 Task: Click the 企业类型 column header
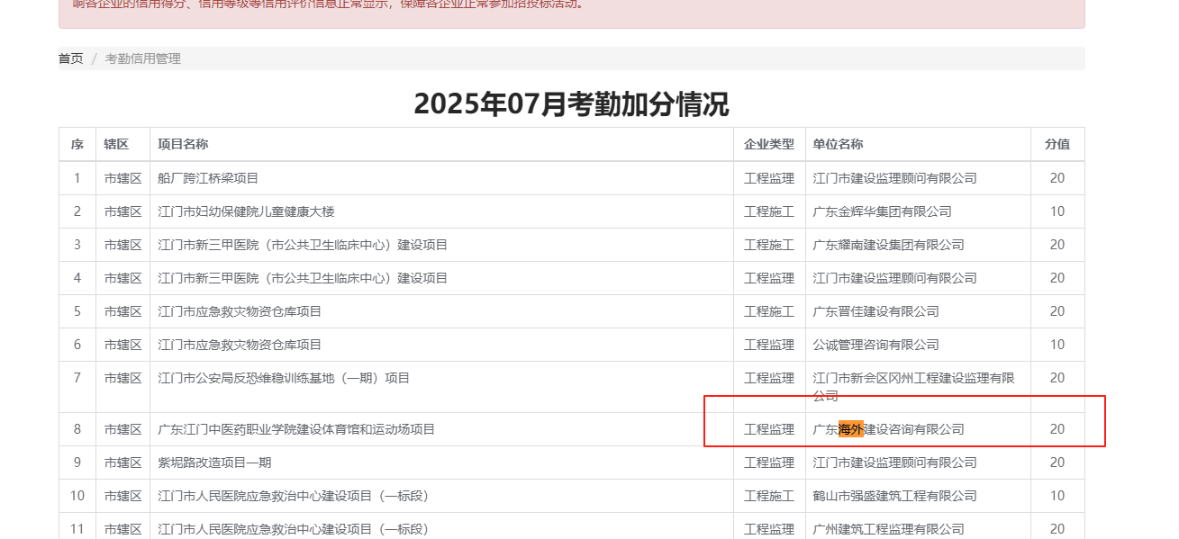point(768,144)
